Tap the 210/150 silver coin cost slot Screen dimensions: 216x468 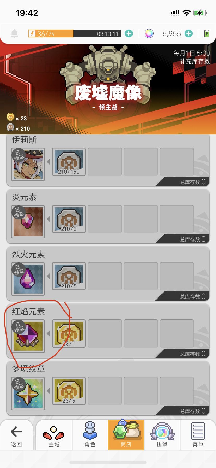click(69, 162)
